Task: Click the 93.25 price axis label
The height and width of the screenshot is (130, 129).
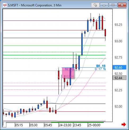Action: point(118,25)
